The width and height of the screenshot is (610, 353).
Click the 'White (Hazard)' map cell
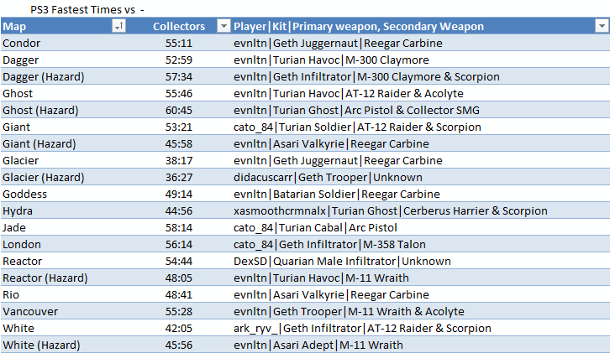click(x=63, y=345)
